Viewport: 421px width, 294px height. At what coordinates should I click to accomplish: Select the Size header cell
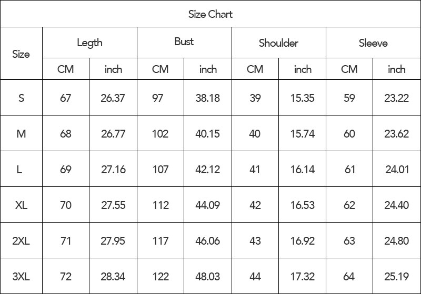point(21,54)
